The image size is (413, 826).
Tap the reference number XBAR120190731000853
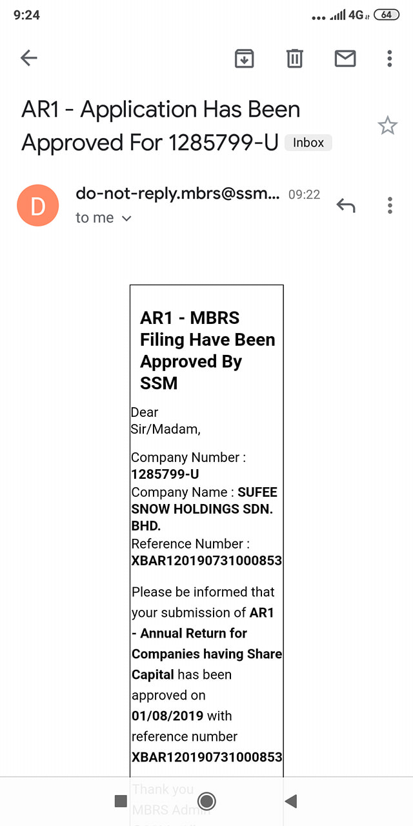pyautogui.click(x=206, y=560)
